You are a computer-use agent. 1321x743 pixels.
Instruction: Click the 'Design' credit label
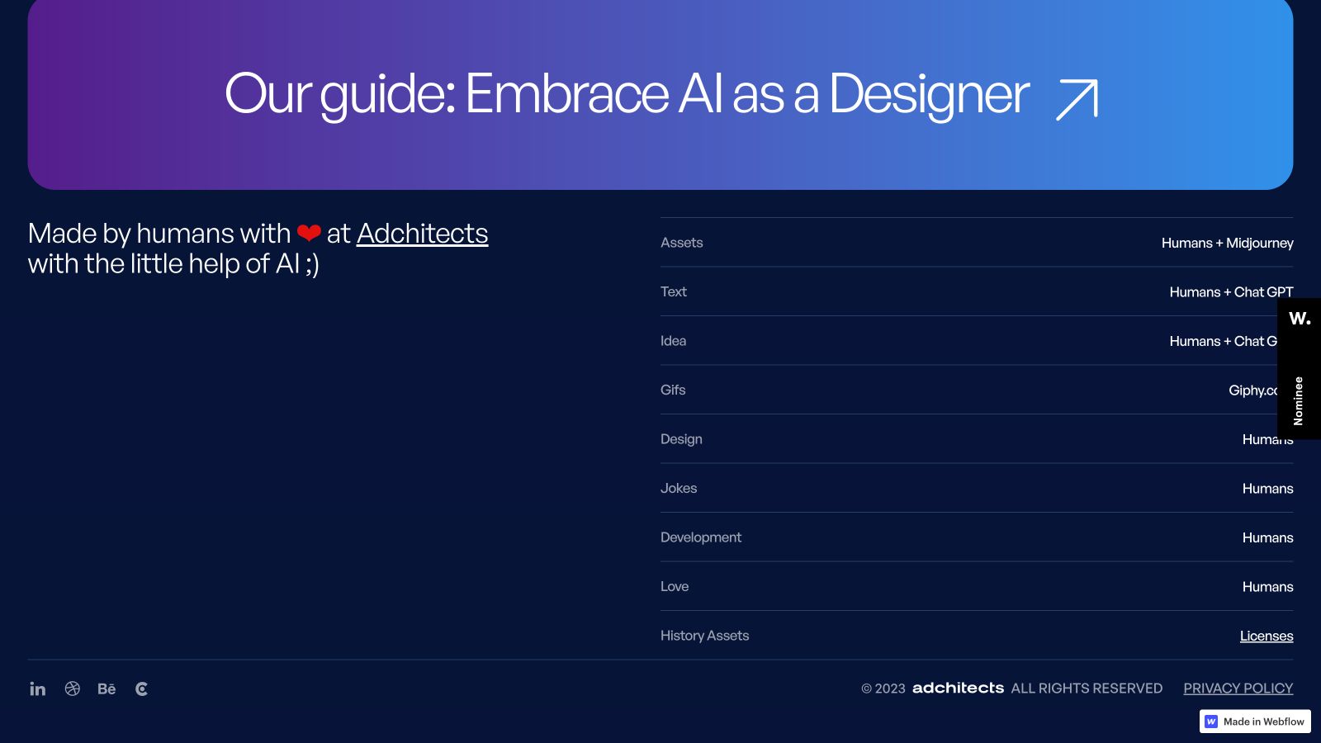pos(681,439)
